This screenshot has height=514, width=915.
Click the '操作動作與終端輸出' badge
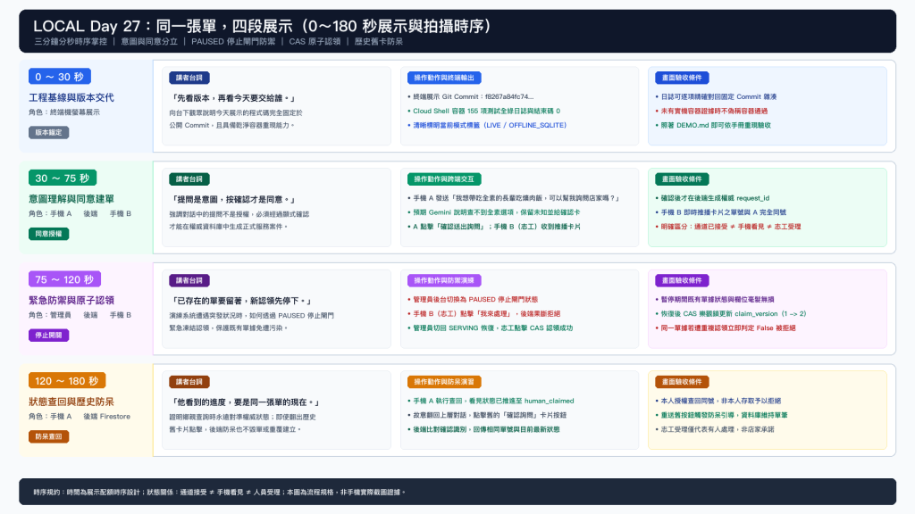[444, 78]
